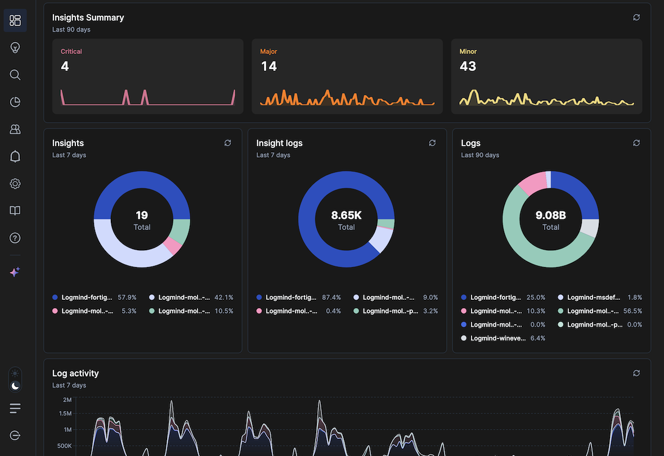
Task: Click the 19 Total donut center
Action: point(142,220)
